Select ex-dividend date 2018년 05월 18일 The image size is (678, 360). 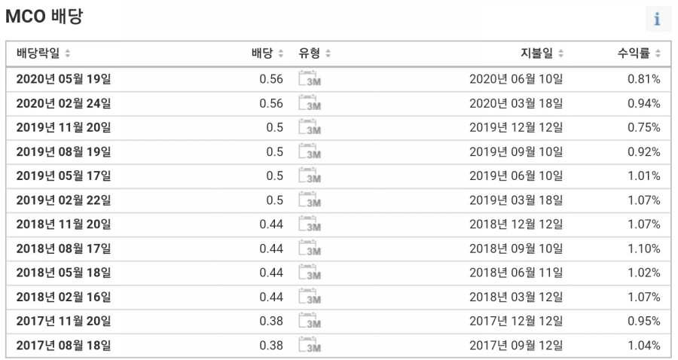point(63,273)
